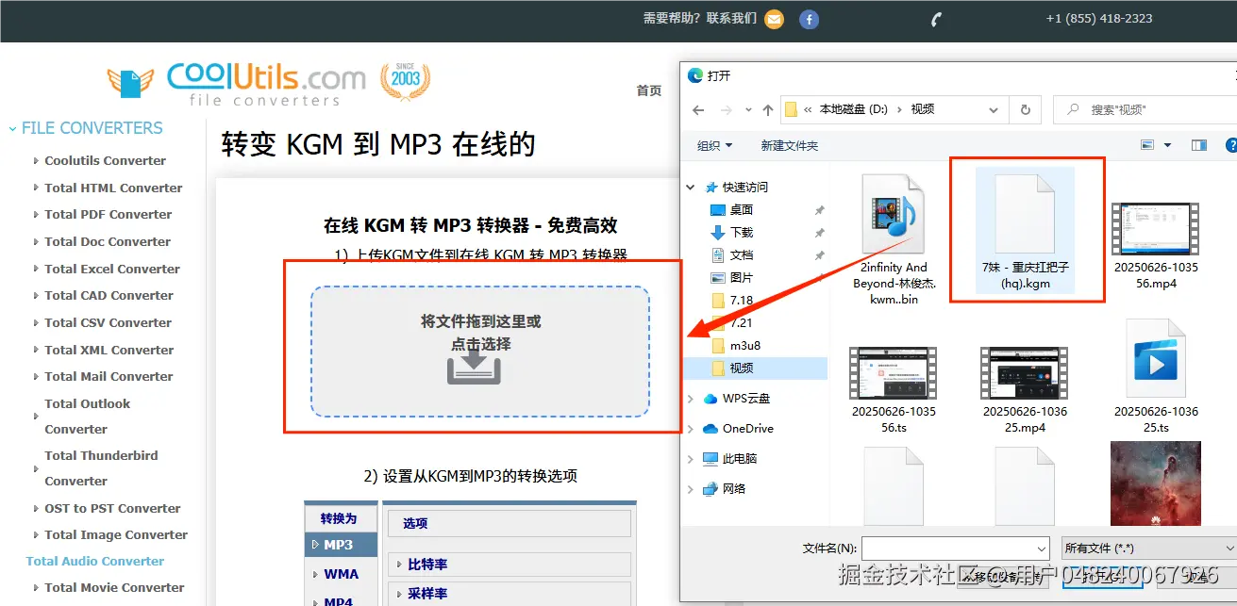Select the 转换为 panel header
Viewport: 1237px width, 606px height.
[x=339, y=518]
